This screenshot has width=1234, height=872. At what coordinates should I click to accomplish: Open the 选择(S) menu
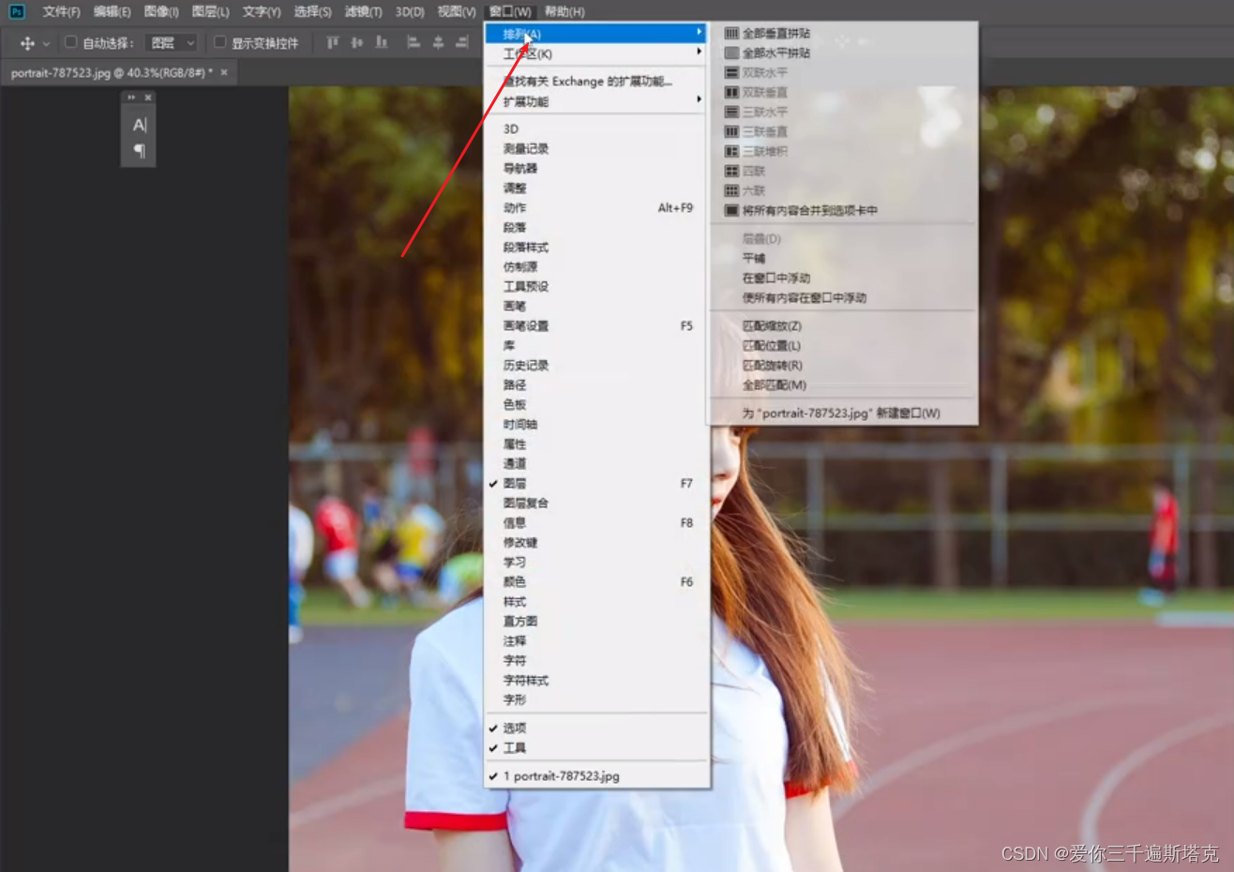[x=312, y=11]
